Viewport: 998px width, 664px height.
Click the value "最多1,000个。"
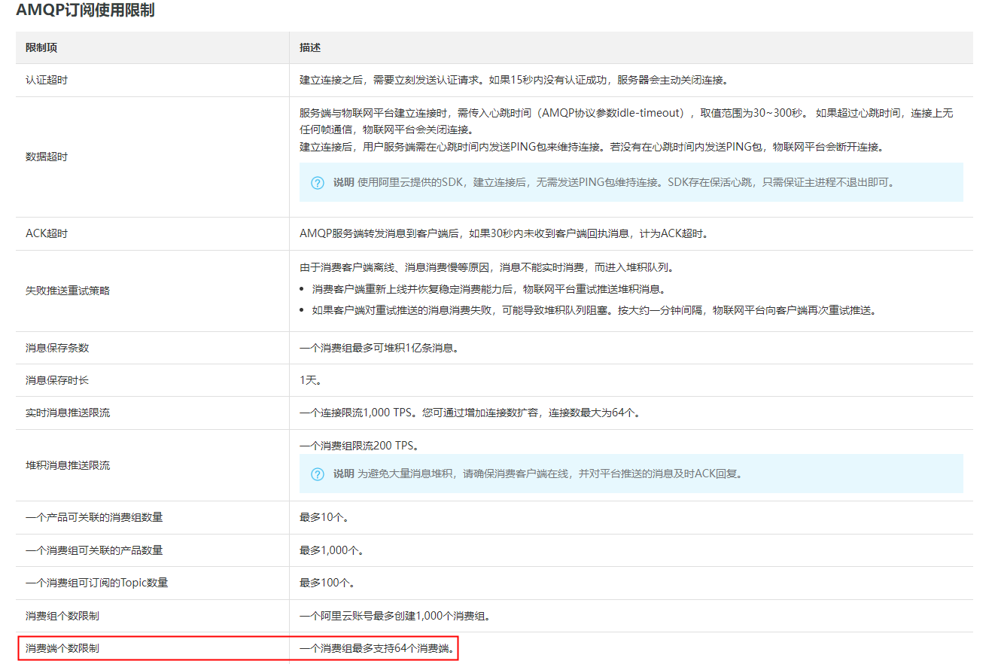tap(331, 550)
